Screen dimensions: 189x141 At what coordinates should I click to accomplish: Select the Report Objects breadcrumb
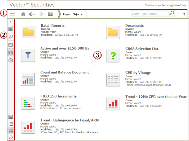[x=72, y=14]
